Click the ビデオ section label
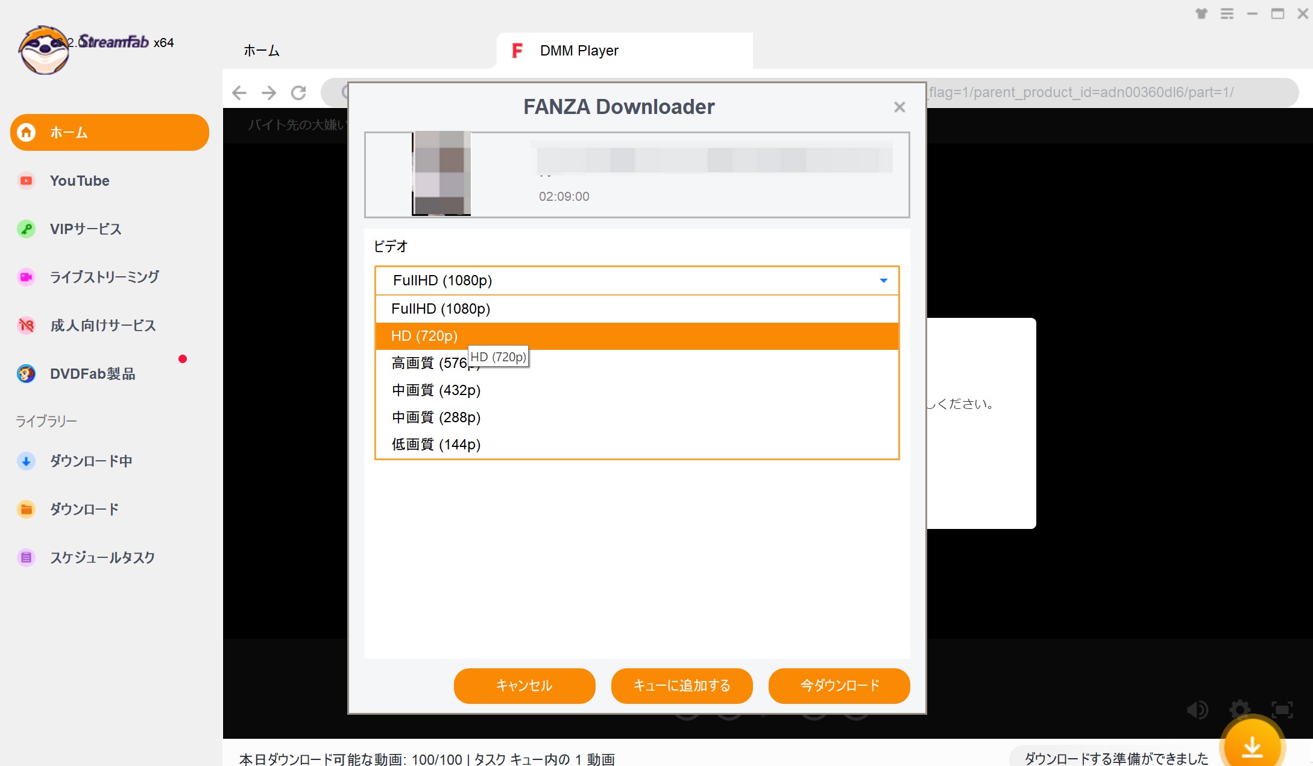The width and height of the screenshot is (1313, 766). (x=391, y=246)
